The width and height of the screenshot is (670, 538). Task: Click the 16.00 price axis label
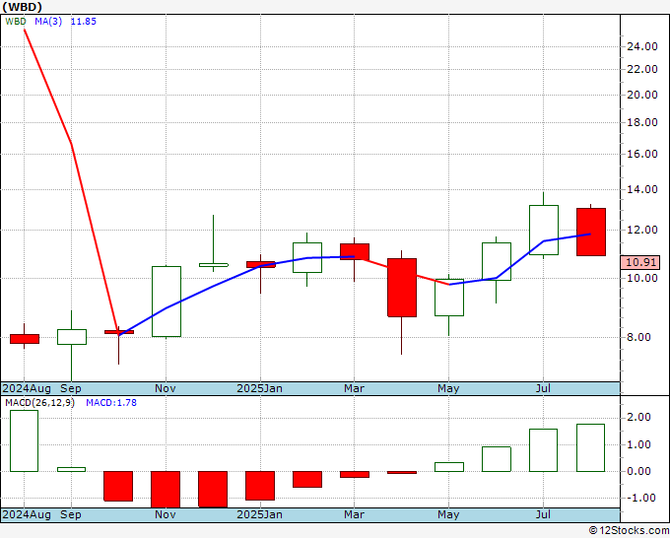click(642, 154)
